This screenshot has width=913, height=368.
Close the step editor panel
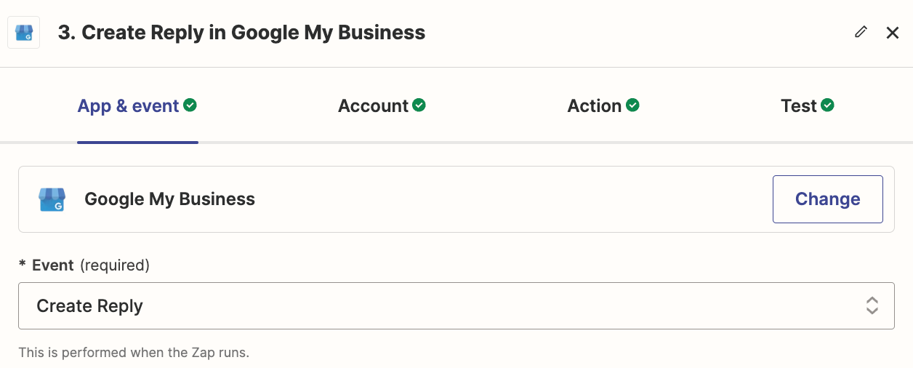tap(893, 33)
